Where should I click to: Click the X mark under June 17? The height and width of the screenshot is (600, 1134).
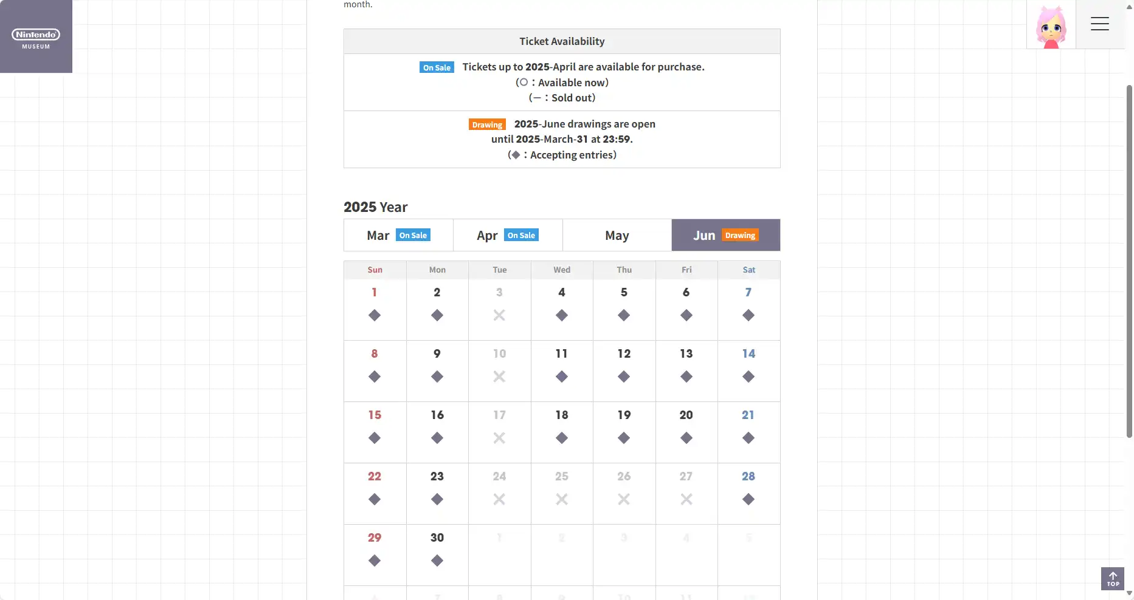(499, 438)
